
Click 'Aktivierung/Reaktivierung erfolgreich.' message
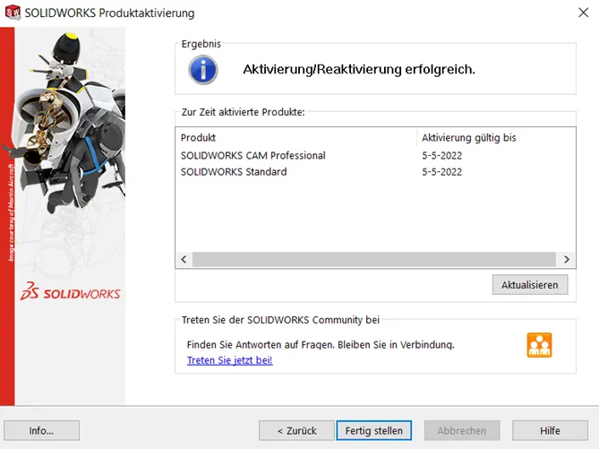coord(359,70)
